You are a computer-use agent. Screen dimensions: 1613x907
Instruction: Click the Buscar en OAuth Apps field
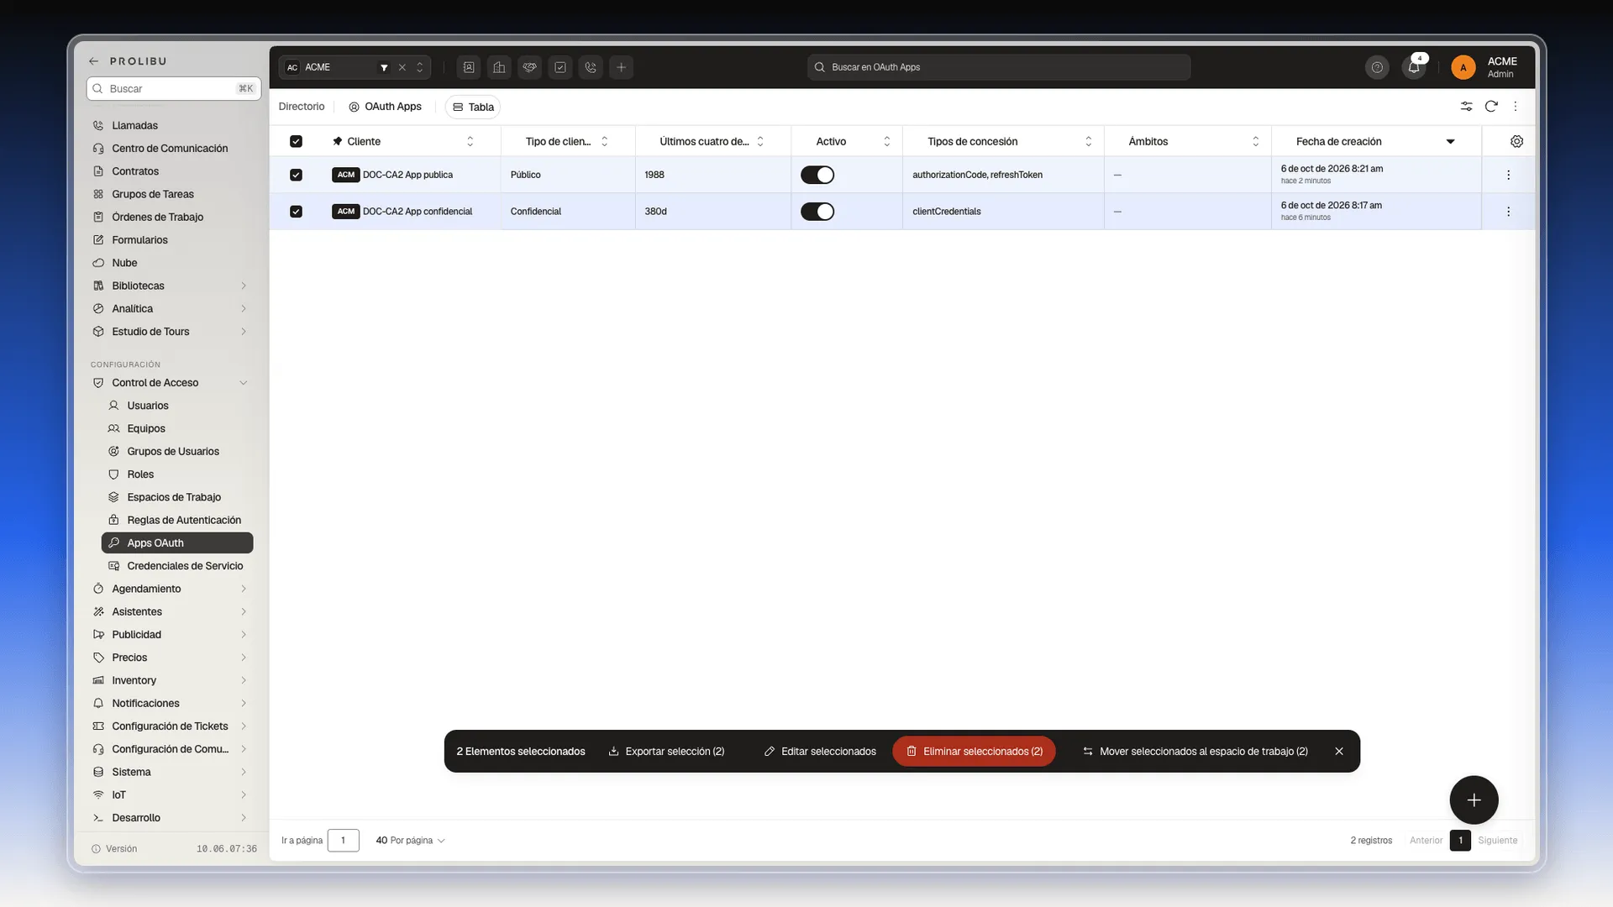point(999,67)
